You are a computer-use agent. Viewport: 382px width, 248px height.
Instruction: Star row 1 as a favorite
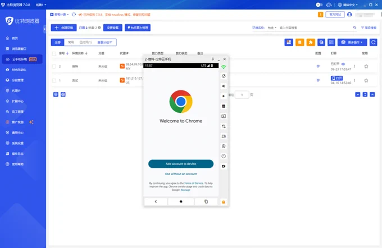coord(366,80)
